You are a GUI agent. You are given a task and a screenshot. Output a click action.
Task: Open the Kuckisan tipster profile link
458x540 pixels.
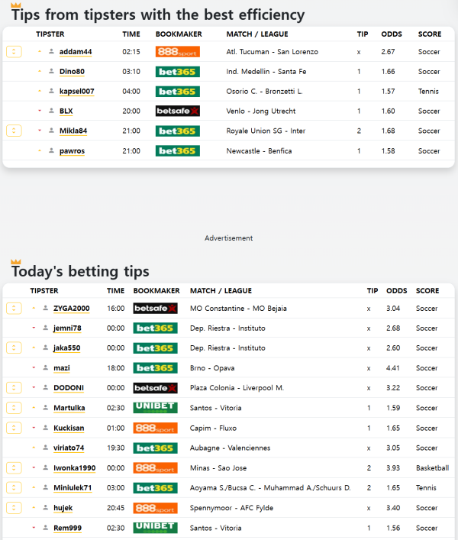[x=69, y=428]
